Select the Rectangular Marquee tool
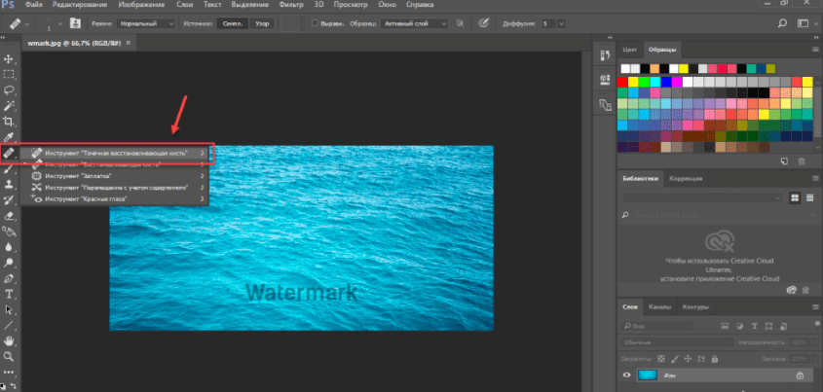Image resolution: width=823 pixels, height=392 pixels. 9,75
